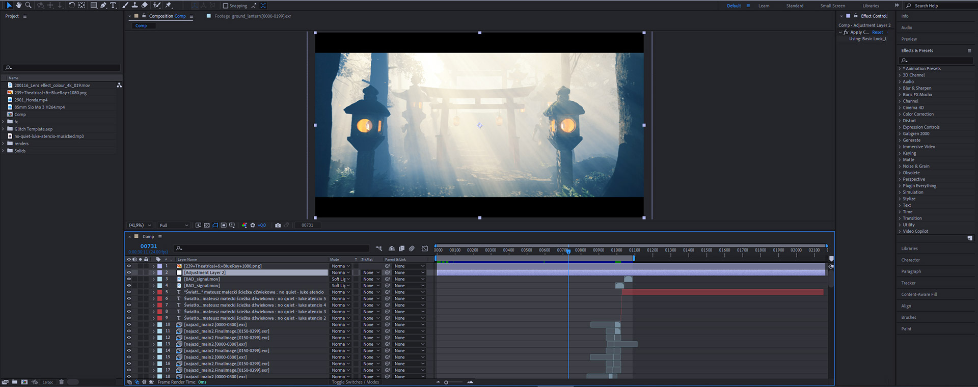Select the Pen tool

pos(103,5)
